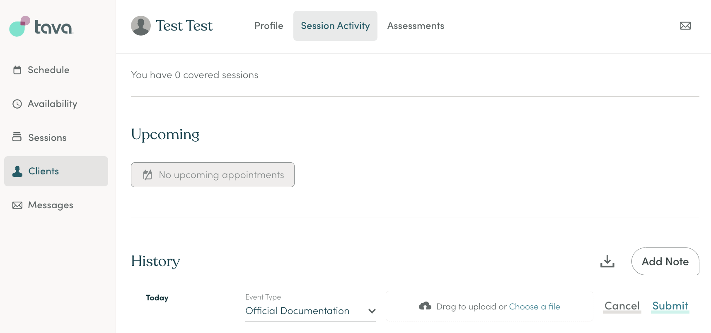
Task: Click the Sessions stack icon
Action: coord(17,137)
